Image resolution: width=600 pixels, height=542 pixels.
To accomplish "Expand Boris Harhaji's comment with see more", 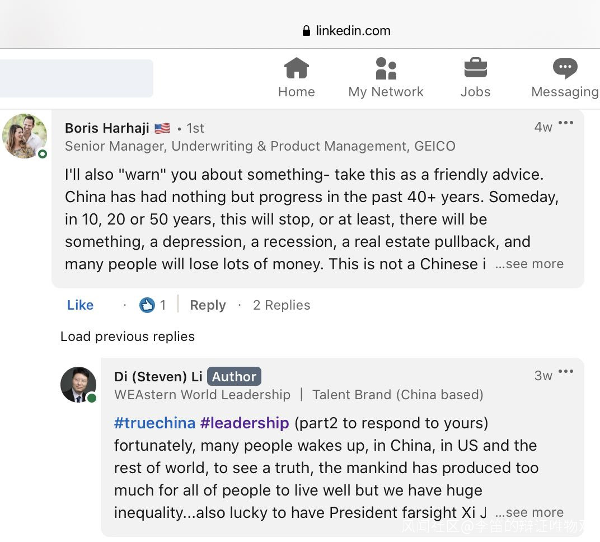I will click(x=529, y=264).
